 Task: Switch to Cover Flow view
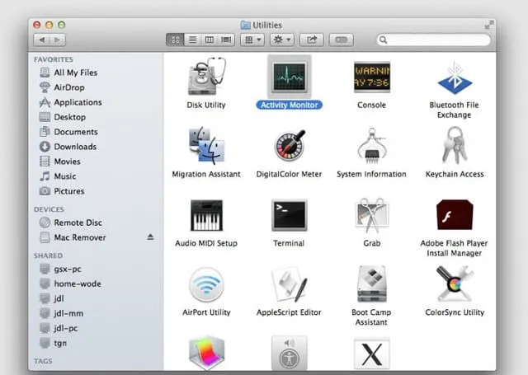click(226, 40)
